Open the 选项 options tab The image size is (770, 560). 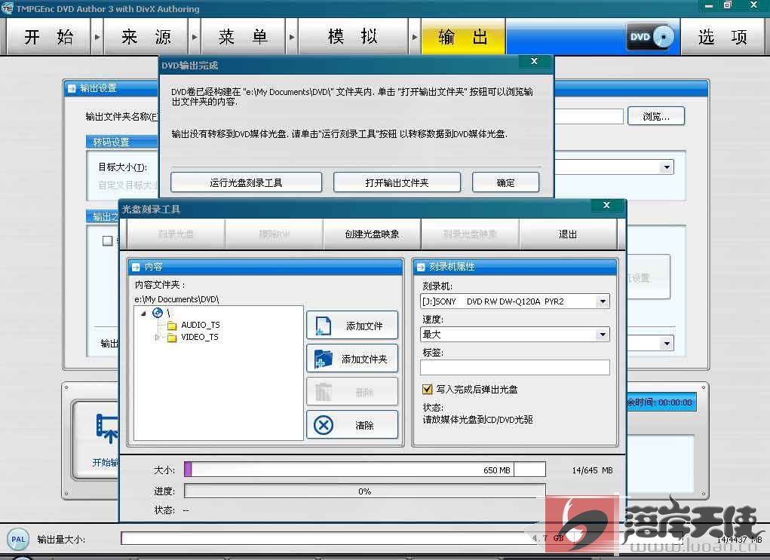(x=722, y=37)
